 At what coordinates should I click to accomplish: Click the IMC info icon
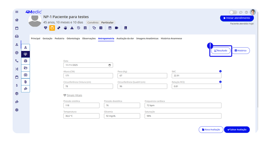click(220, 71)
